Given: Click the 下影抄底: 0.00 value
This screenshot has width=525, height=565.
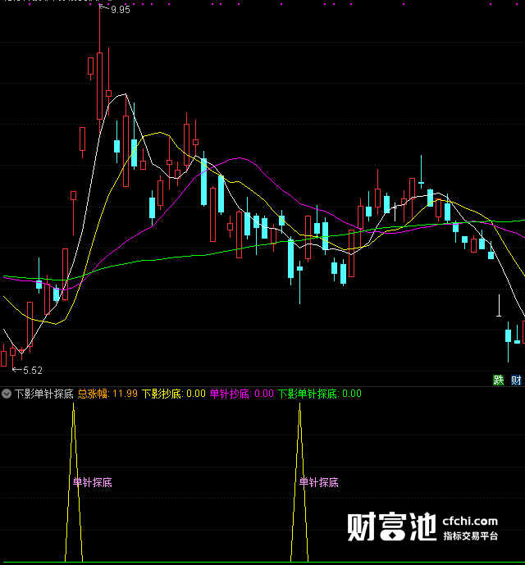Looking at the screenshot, I should click(x=173, y=394).
